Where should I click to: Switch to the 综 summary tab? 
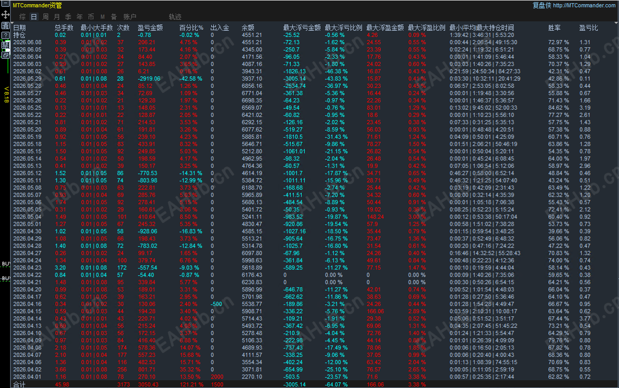(x=22, y=17)
